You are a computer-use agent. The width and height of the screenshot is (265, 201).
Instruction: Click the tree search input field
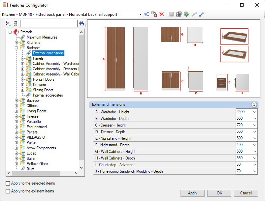point(49,23)
